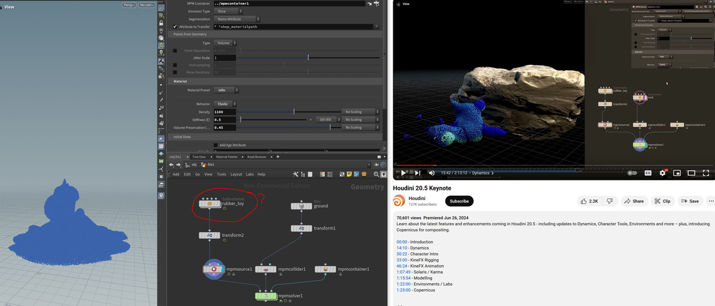Enable the Relax Iterations checkbox
The image size is (715, 306).
click(x=175, y=72)
